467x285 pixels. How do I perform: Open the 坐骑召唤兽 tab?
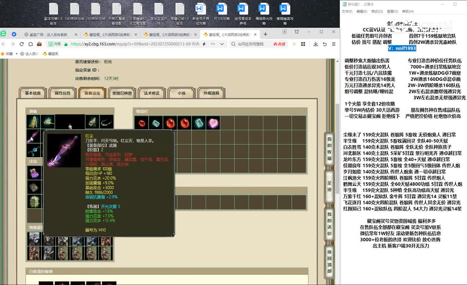coord(122,93)
